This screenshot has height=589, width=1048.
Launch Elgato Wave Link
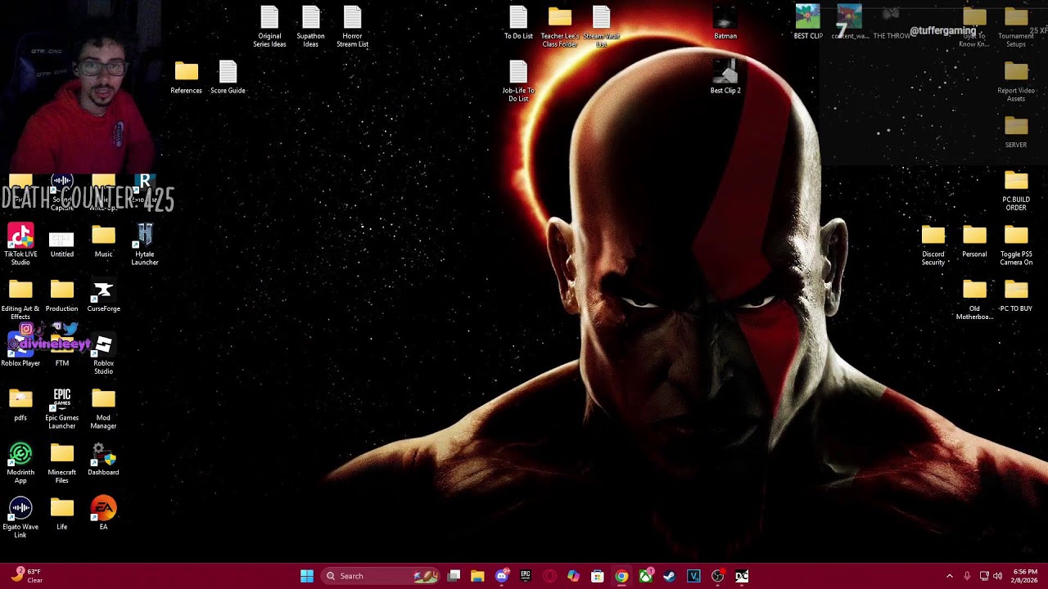(x=20, y=517)
